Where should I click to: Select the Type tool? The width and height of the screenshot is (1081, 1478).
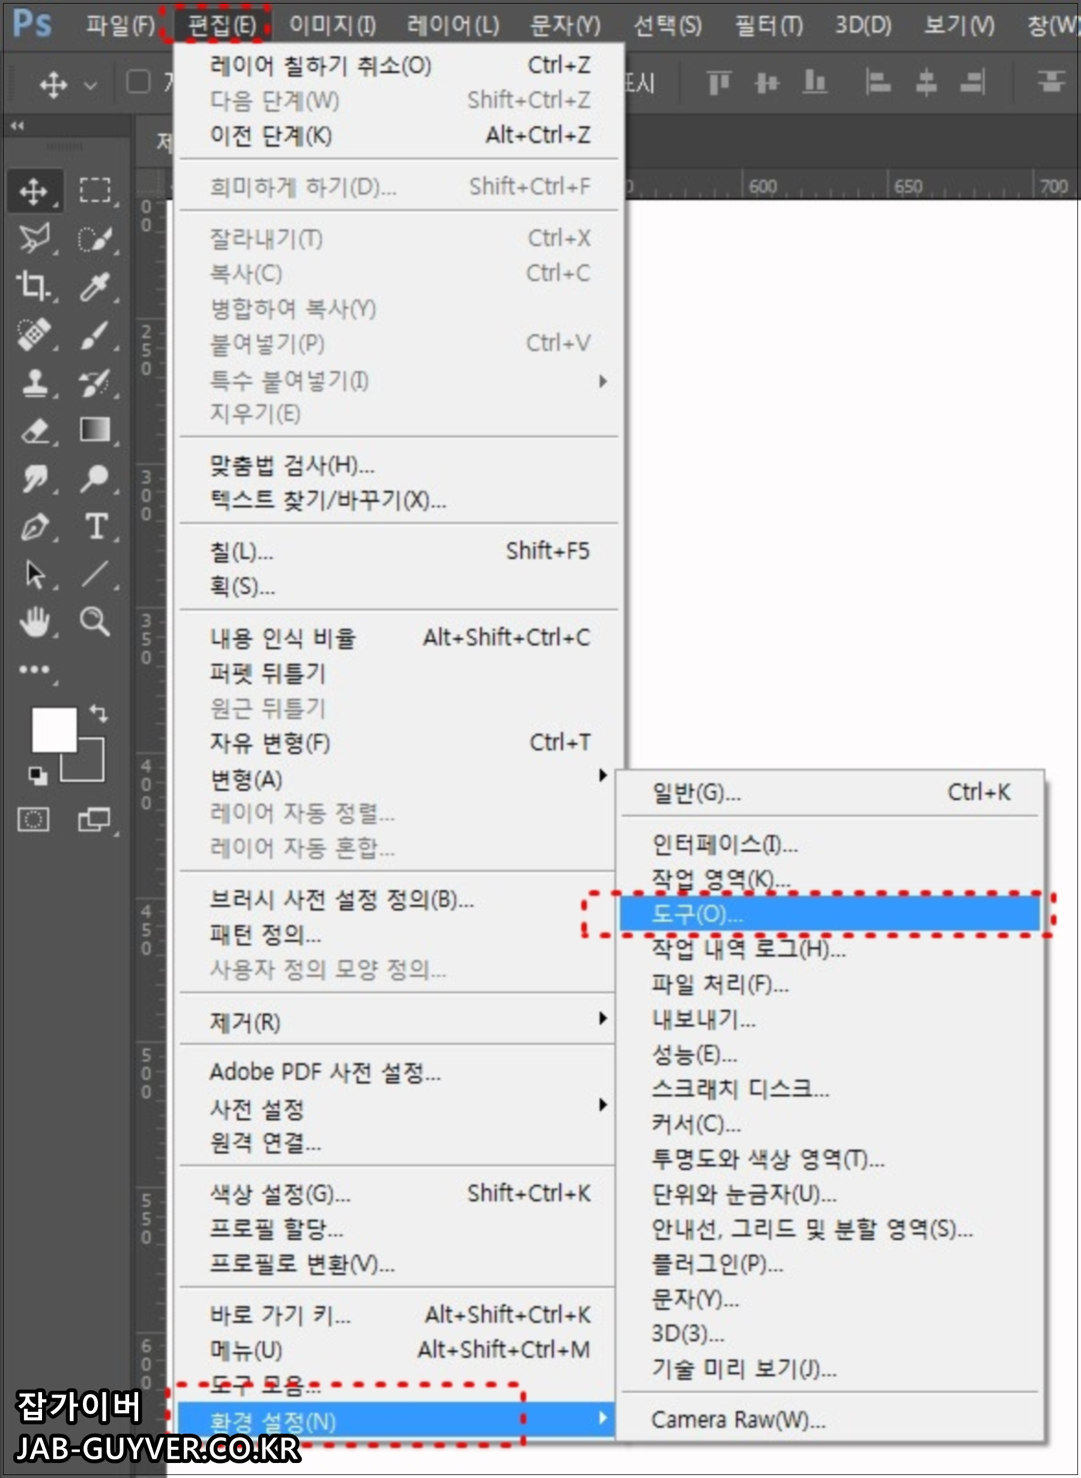[x=95, y=527]
